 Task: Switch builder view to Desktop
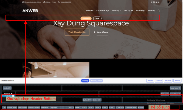pyautogui.click(x=85, y=81)
